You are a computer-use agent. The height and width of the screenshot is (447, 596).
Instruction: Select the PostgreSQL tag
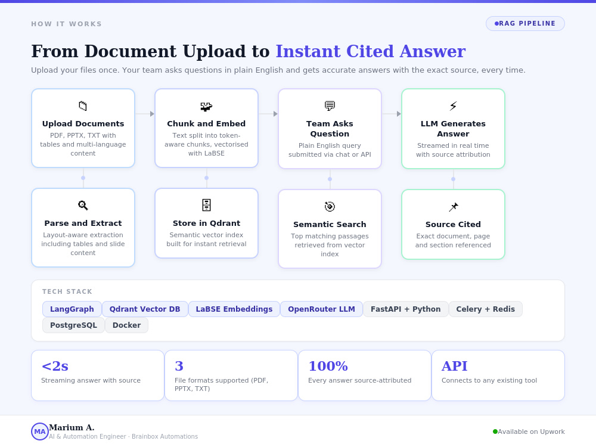tap(73, 325)
